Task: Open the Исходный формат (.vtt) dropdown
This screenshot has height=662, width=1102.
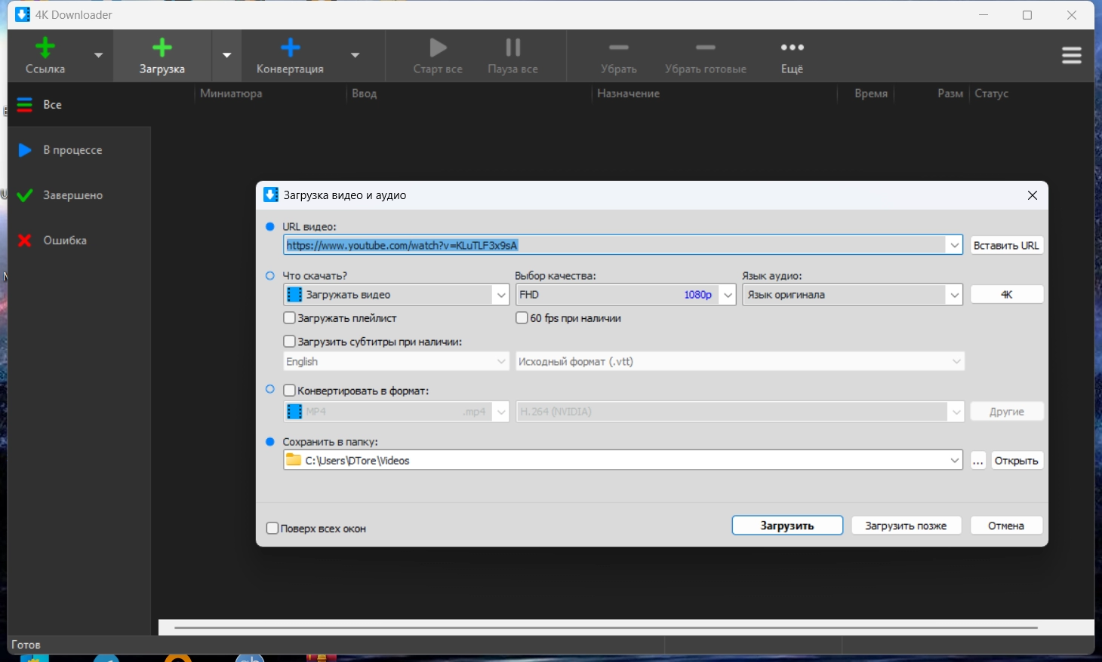Action: click(x=740, y=362)
